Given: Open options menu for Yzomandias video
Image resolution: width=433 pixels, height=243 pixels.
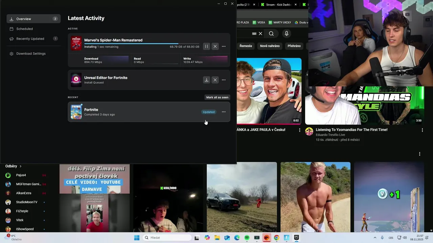Looking at the screenshot, I should point(422,130).
